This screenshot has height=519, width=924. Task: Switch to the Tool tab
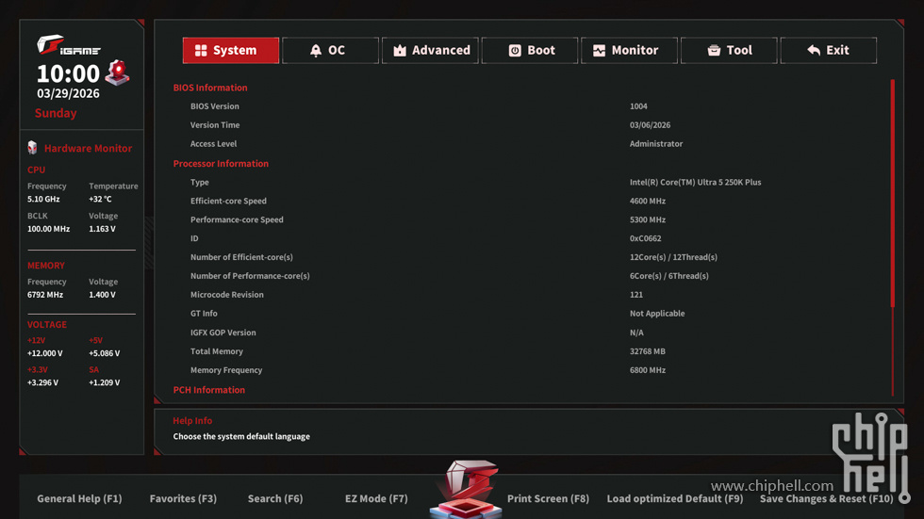coord(728,50)
